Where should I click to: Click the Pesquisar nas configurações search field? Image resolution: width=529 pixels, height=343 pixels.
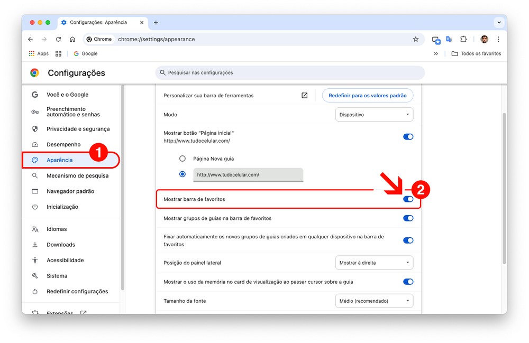(x=290, y=72)
